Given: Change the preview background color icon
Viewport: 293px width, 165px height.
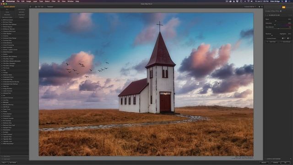Looking at the screenshot, I should pos(259,7).
